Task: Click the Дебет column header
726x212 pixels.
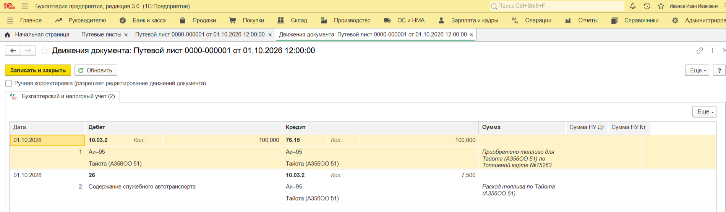Action: 183,127
